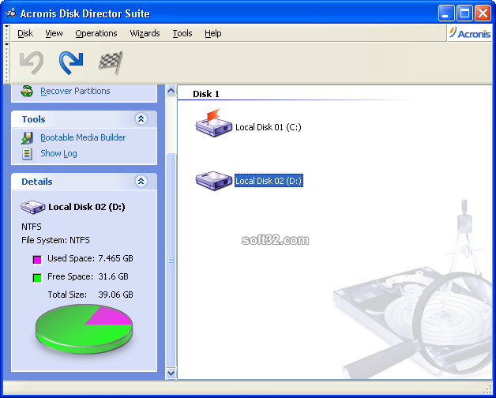Click the drive icon in Details panel
496x398 pixels.
33,207
